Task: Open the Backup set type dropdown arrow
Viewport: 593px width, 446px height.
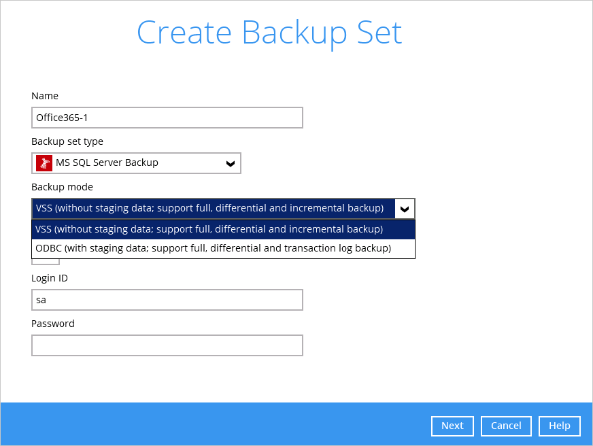Action: tap(231, 164)
